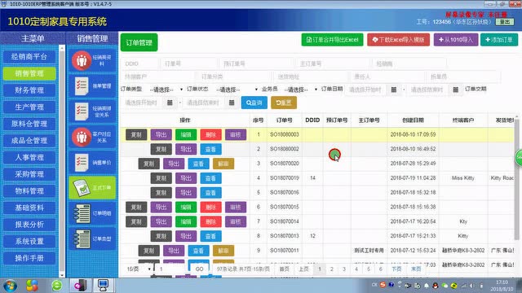
Task: Click order number SO18070014 cell
Action: coord(285,221)
